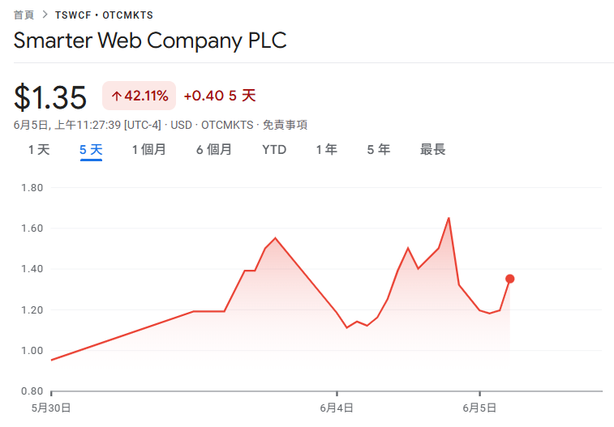This screenshot has height=427, width=614.
Task: Select the 最長 maximum range tab
Action: (432, 150)
